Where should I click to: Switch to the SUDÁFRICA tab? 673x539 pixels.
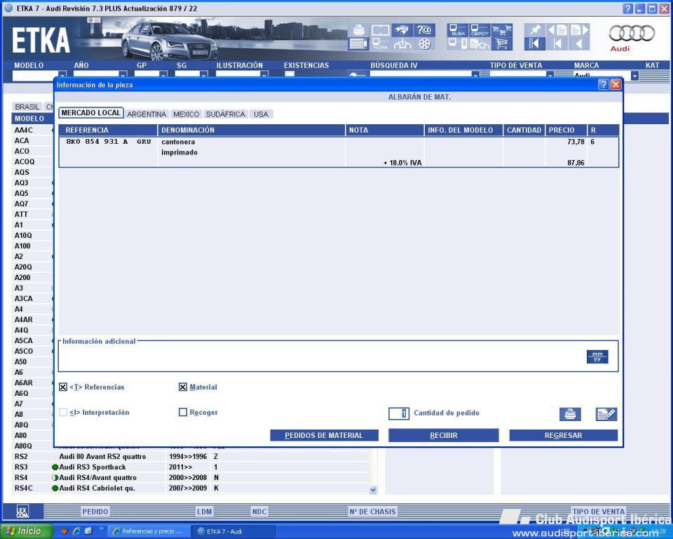[226, 114]
